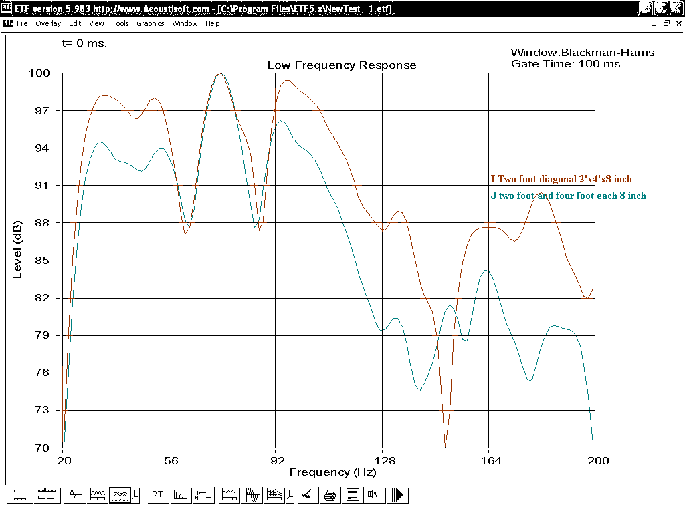Click the printer icon to print graph
Viewport: 685px width, 513px height.
pyautogui.click(x=330, y=495)
